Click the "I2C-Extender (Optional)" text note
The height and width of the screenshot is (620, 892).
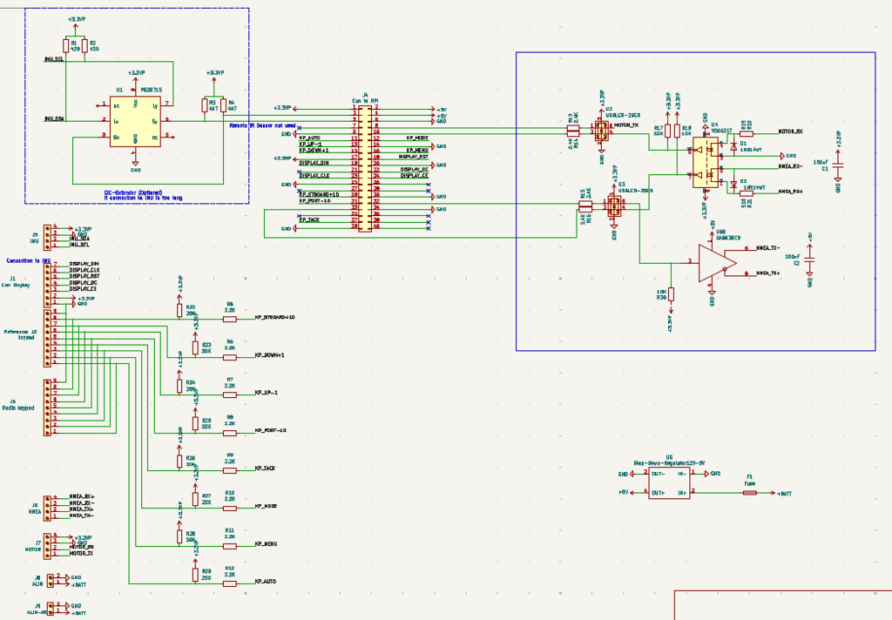(133, 192)
